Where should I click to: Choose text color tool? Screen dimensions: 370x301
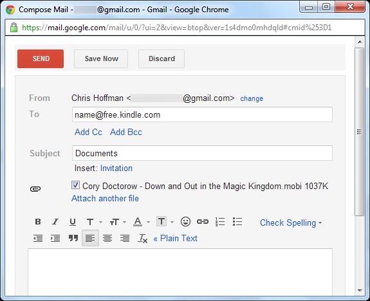(138, 222)
